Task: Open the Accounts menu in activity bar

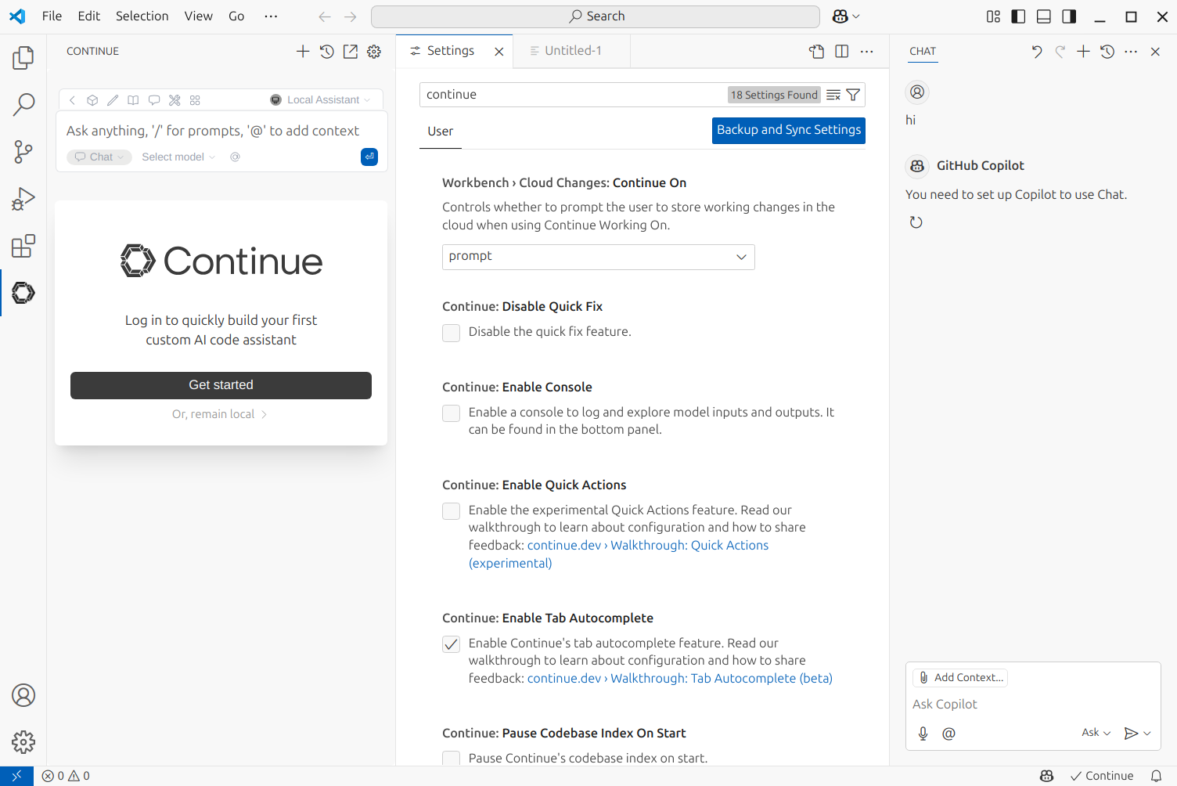Action: 23,695
